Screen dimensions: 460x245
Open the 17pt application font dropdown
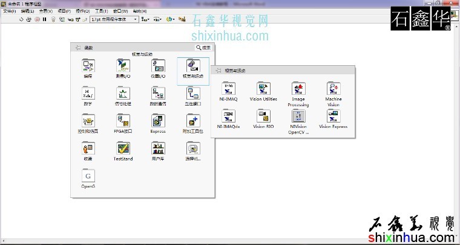[114, 19]
